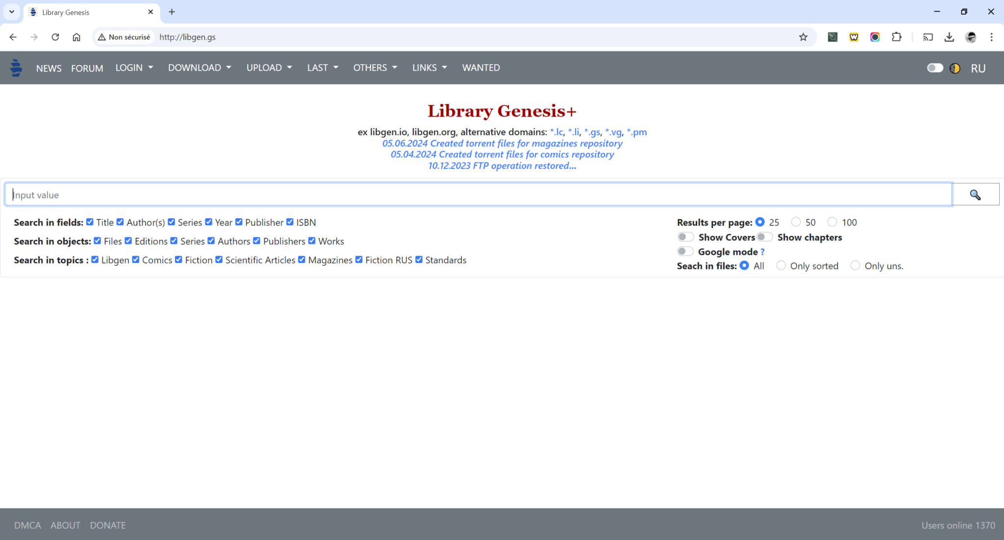Open the downloads icon
The image size is (1004, 540).
[x=950, y=37]
